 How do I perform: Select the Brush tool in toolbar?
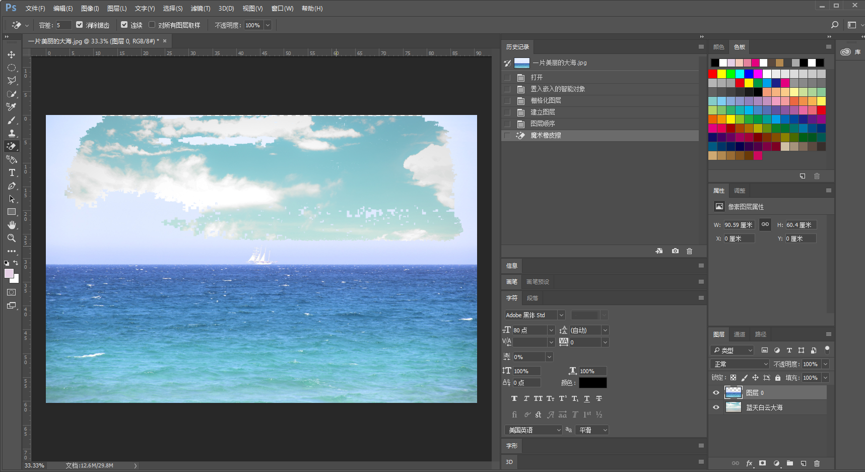click(x=11, y=120)
